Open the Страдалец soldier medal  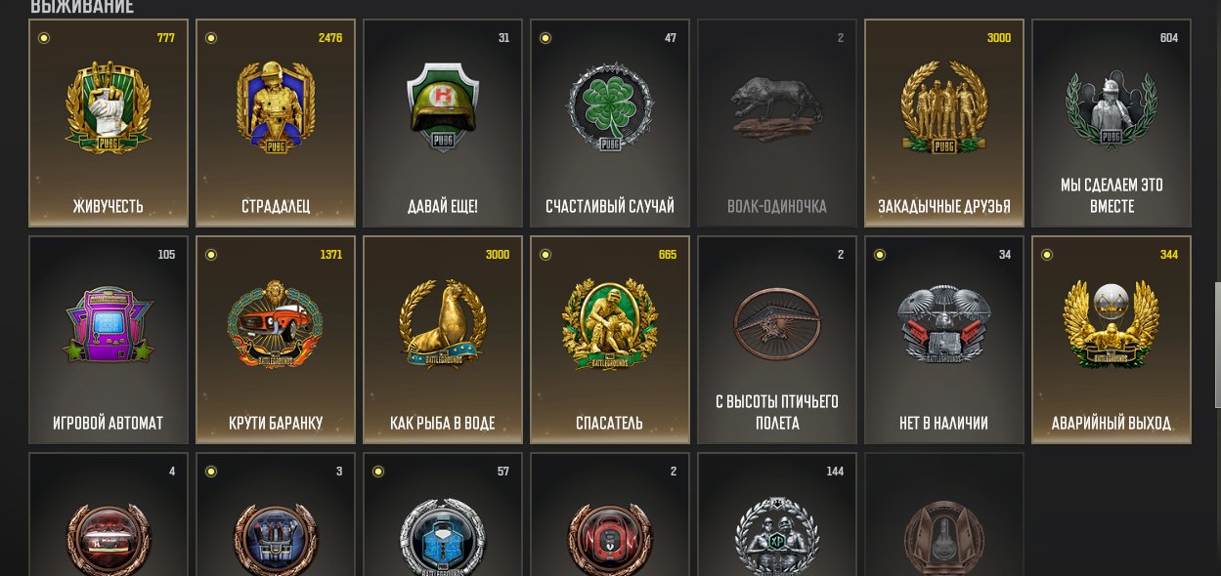coord(276,123)
